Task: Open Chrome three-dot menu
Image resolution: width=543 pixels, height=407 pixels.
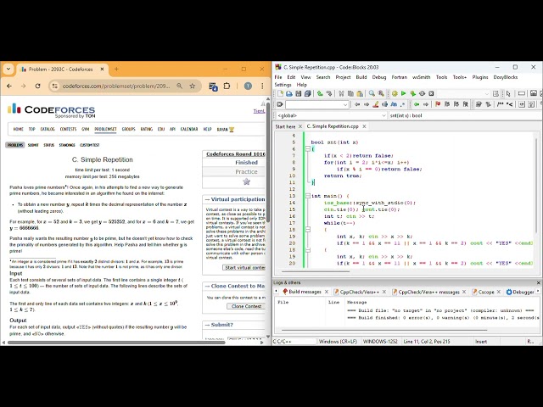Action: [x=262, y=86]
